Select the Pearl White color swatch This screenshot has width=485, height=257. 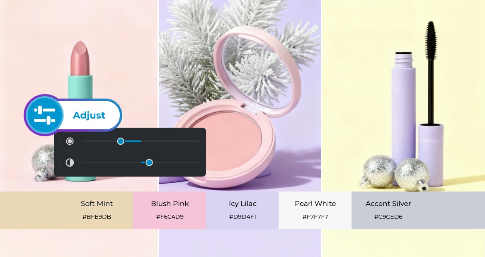coord(315,210)
